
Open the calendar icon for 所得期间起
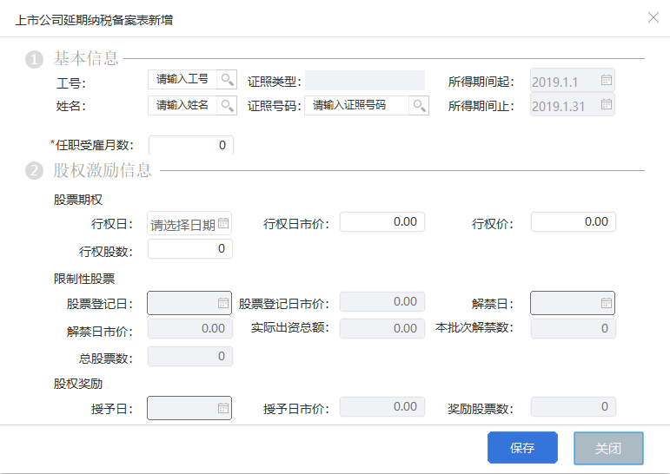pyautogui.click(x=607, y=80)
